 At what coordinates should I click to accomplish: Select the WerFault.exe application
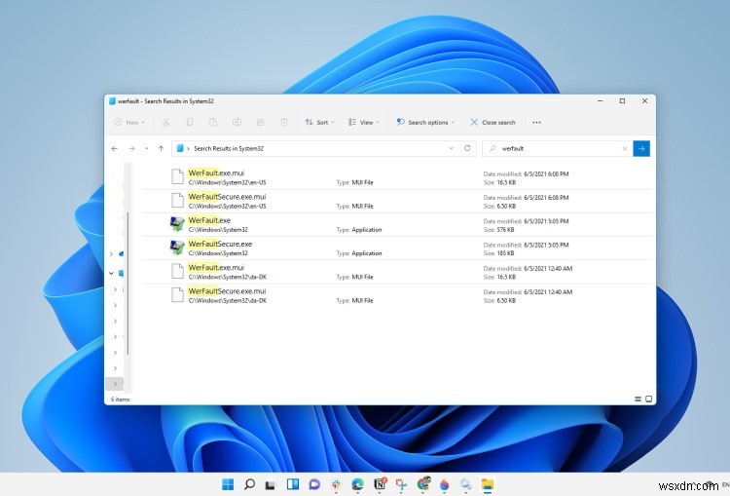396,225
